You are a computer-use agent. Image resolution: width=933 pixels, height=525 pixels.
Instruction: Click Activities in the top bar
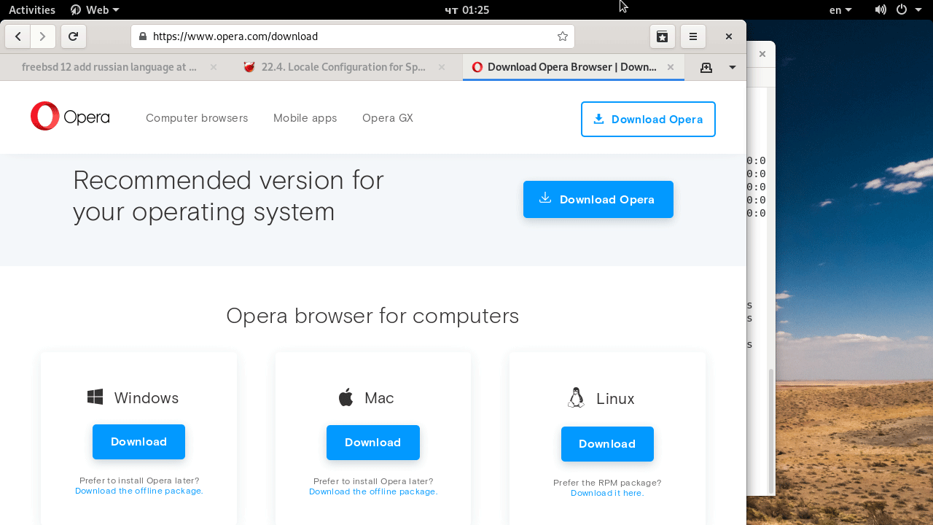click(x=32, y=9)
